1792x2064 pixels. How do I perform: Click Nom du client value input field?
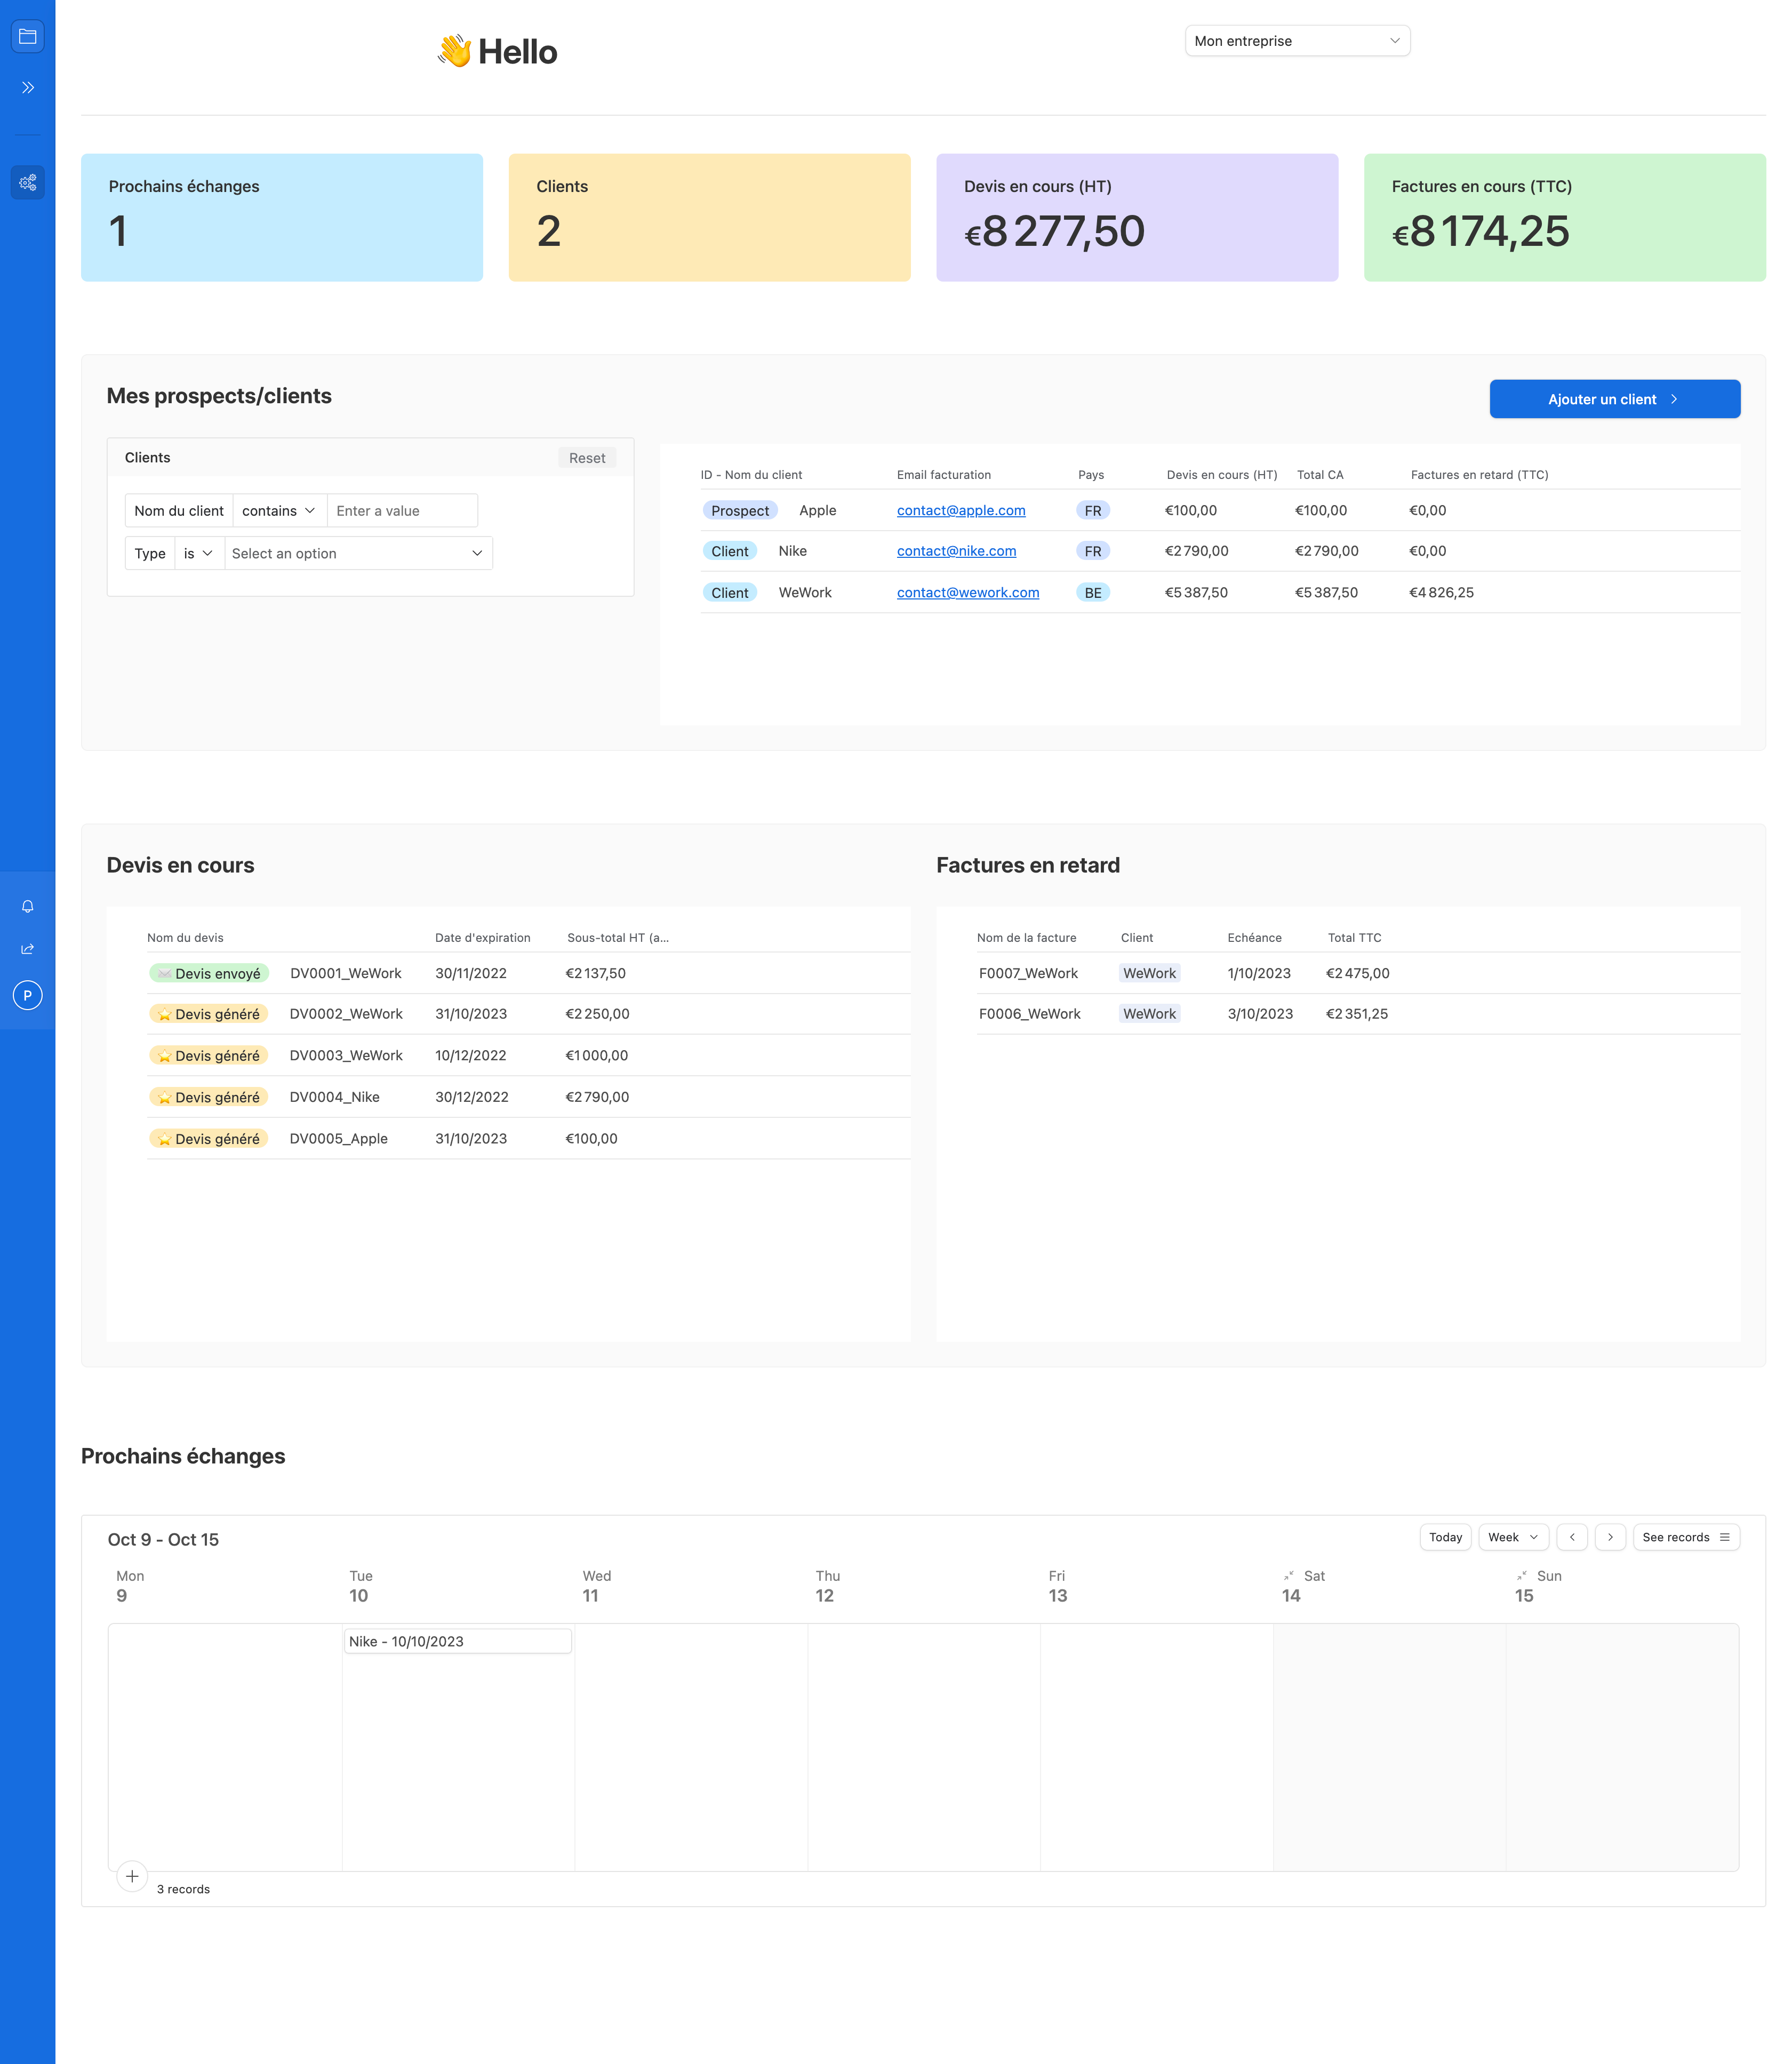[x=402, y=511]
